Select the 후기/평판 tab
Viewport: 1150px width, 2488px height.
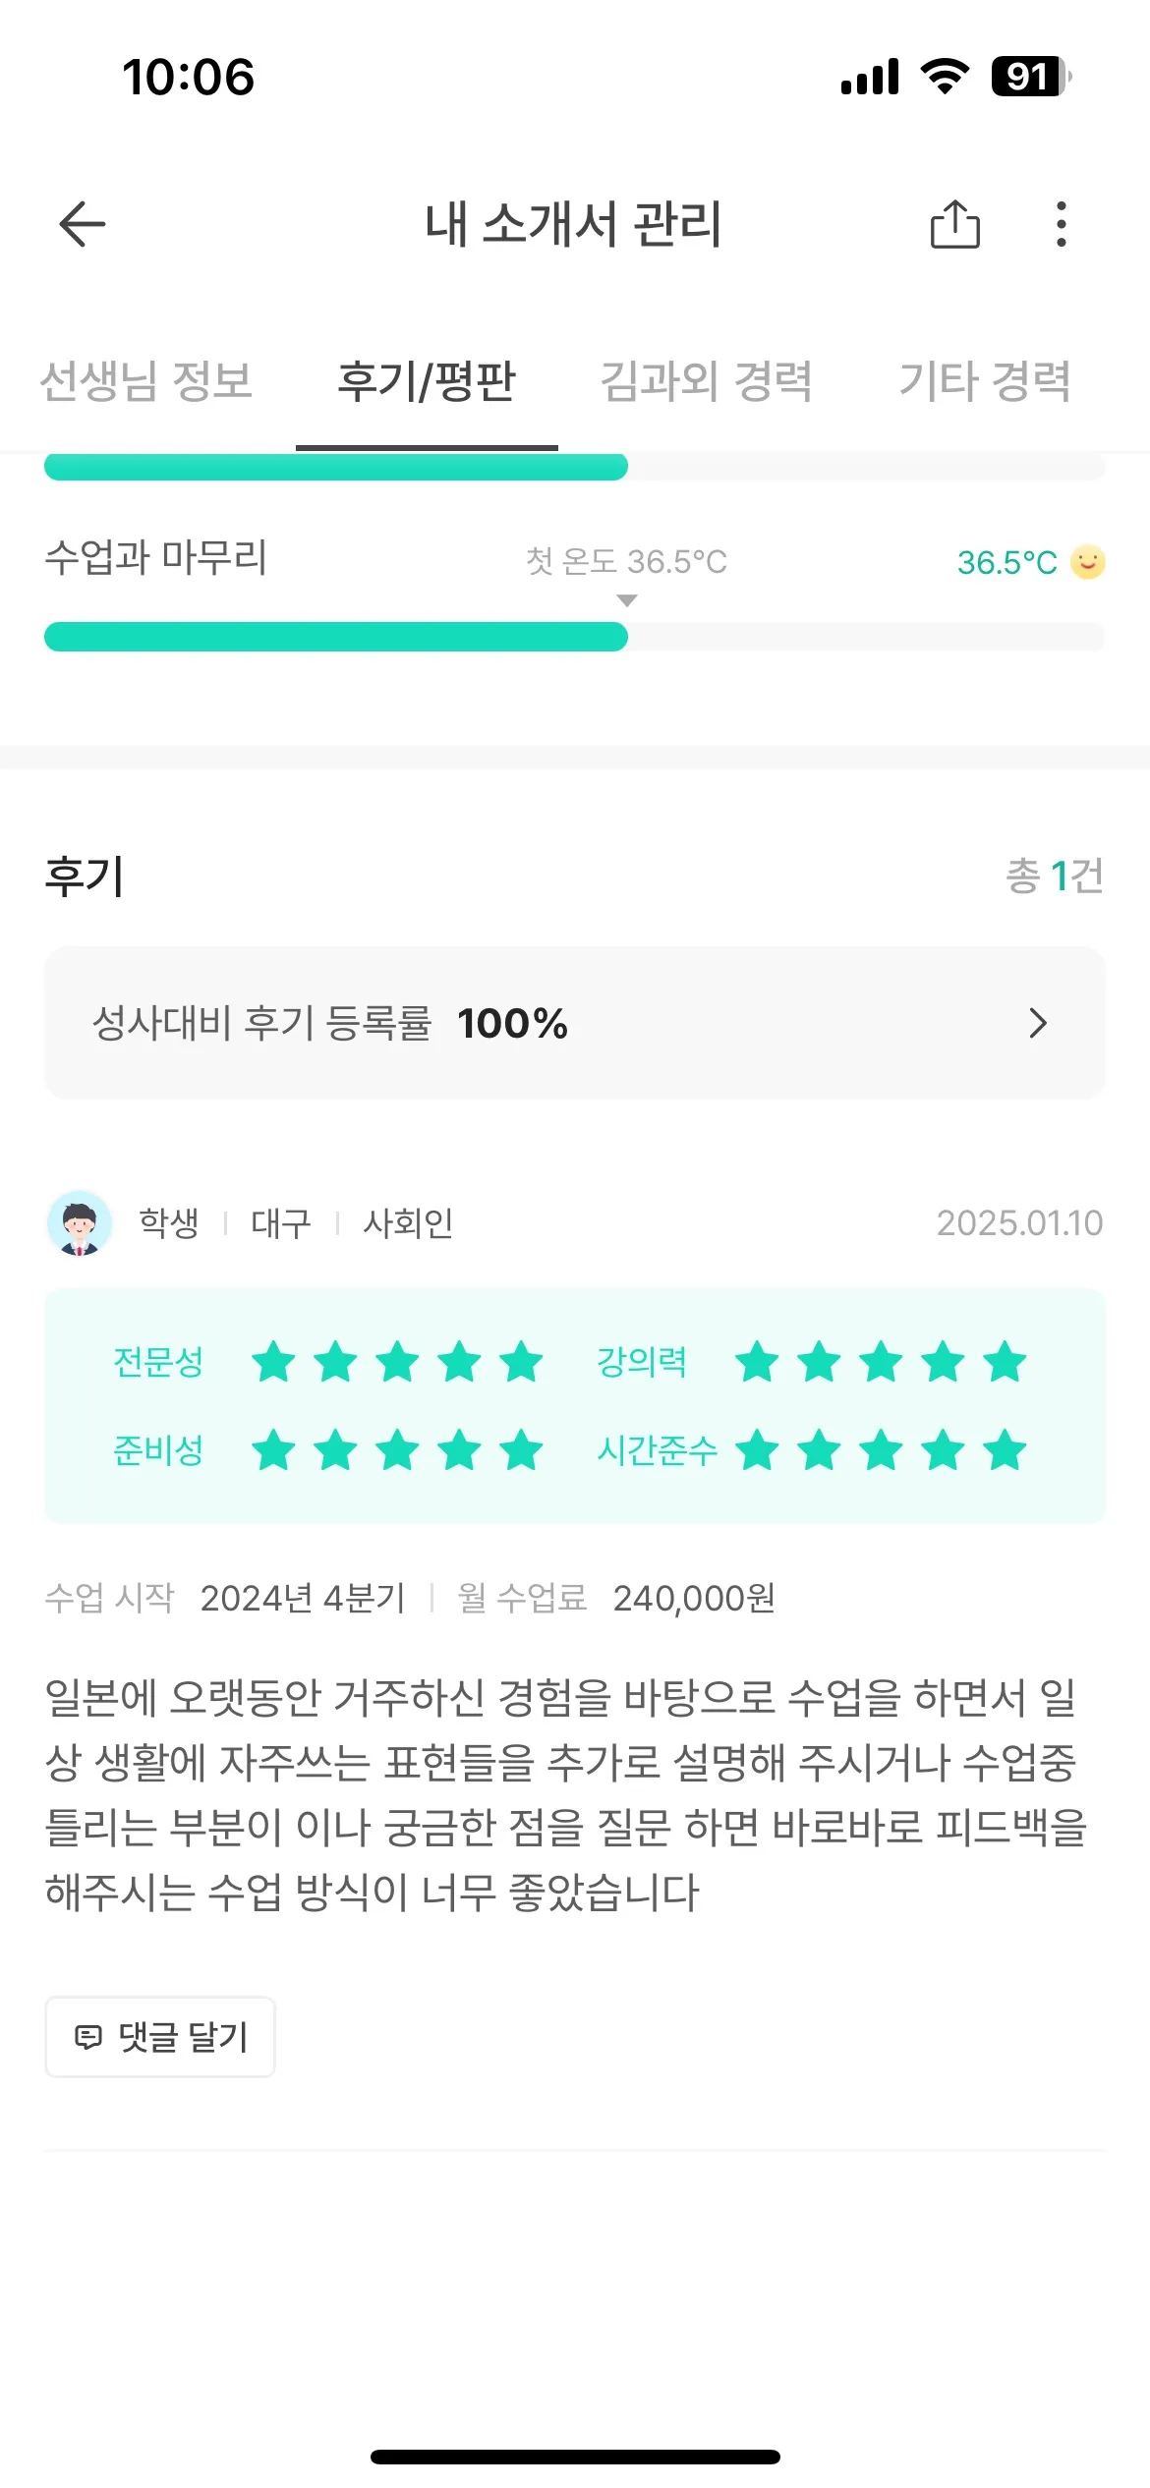(x=427, y=381)
